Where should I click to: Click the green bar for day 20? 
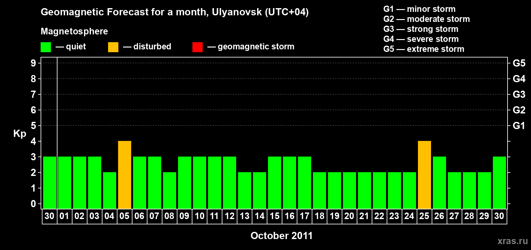350,190
